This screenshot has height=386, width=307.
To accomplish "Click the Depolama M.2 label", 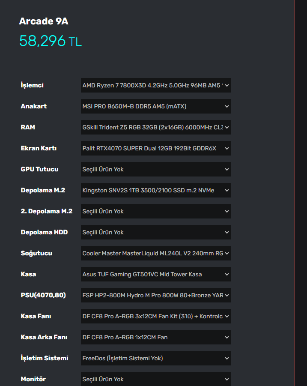I will (43, 190).
